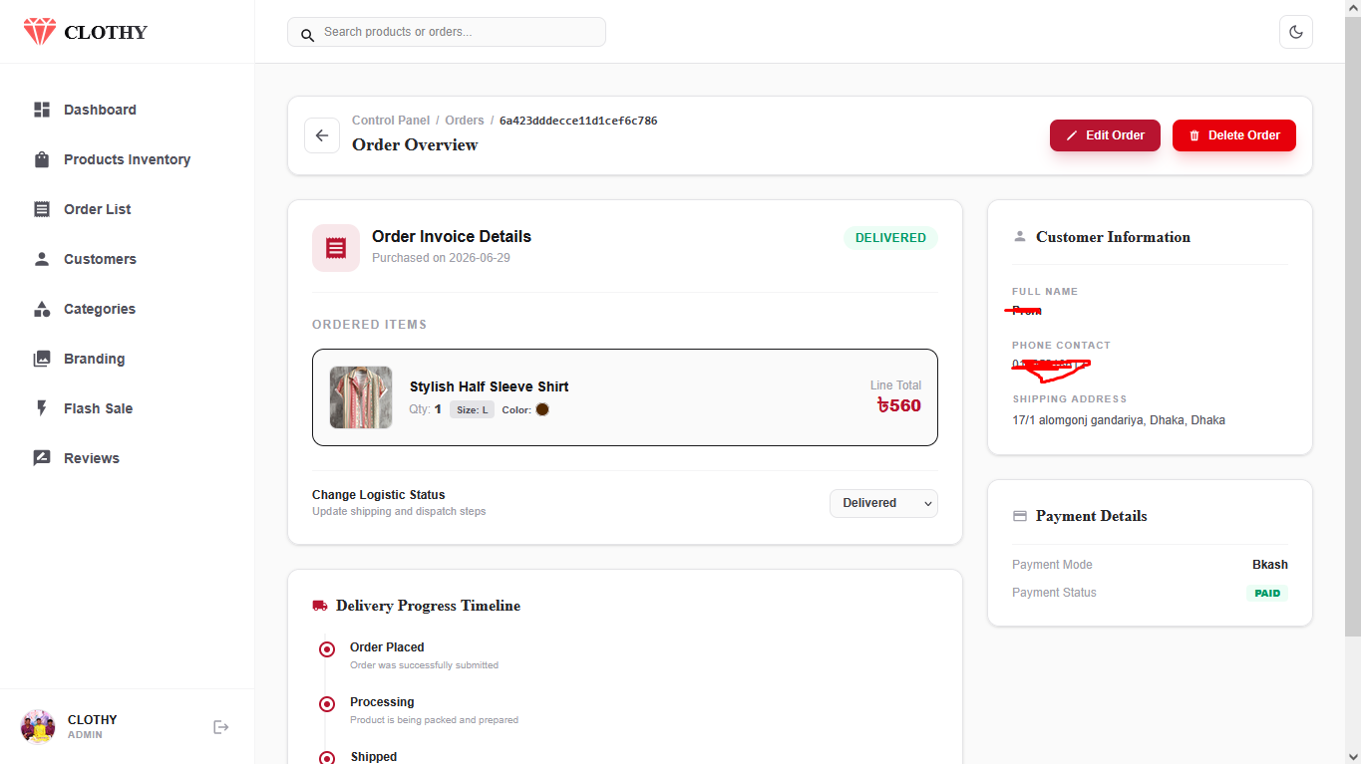The width and height of the screenshot is (1361, 764).
Task: Go back using the arrow button
Action: coord(322,135)
